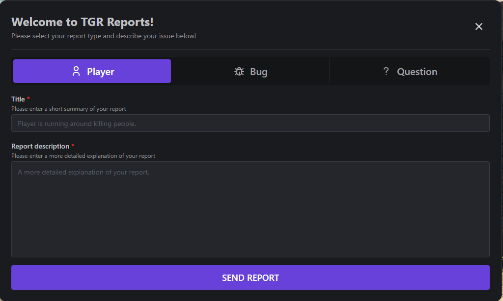Viewport: 503px width, 301px height.
Task: Click the 'Title' field label
Action: (18, 99)
